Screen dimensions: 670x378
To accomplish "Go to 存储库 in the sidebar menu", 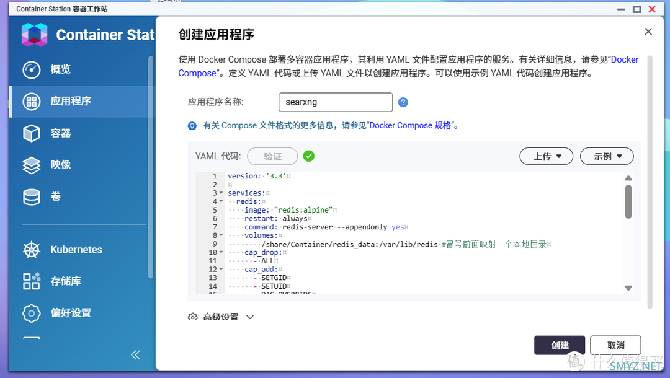I will click(x=65, y=281).
